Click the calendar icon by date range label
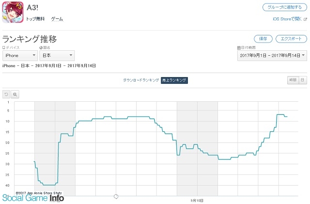310x204 pixels. (x=239, y=47)
